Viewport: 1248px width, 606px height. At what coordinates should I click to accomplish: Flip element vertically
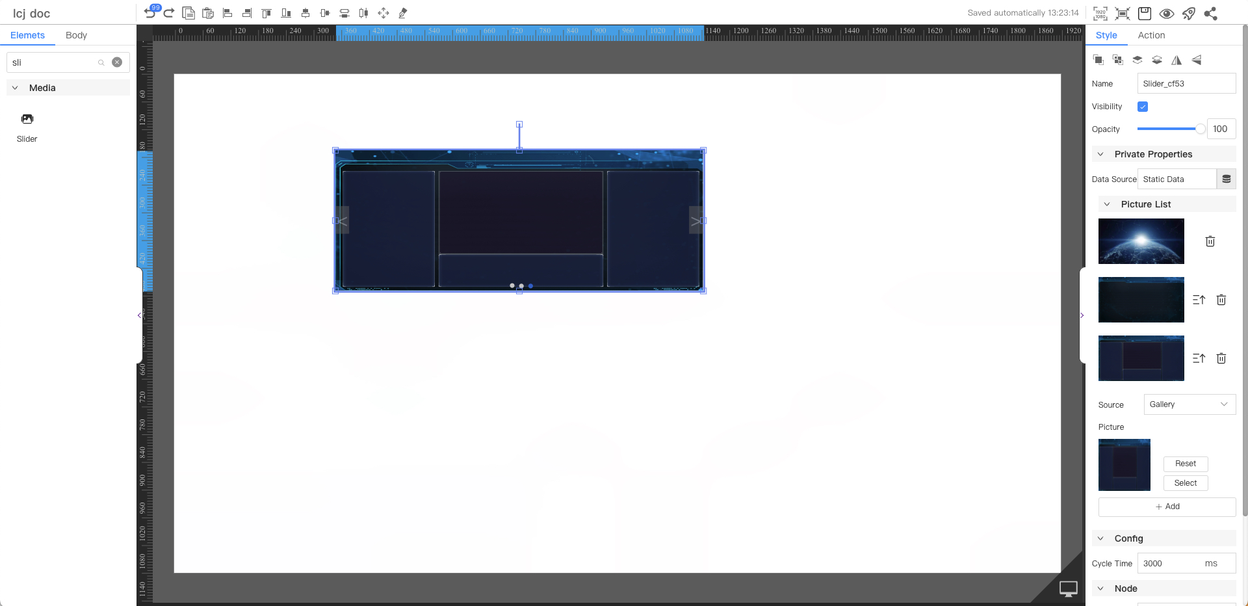pyautogui.click(x=1196, y=60)
